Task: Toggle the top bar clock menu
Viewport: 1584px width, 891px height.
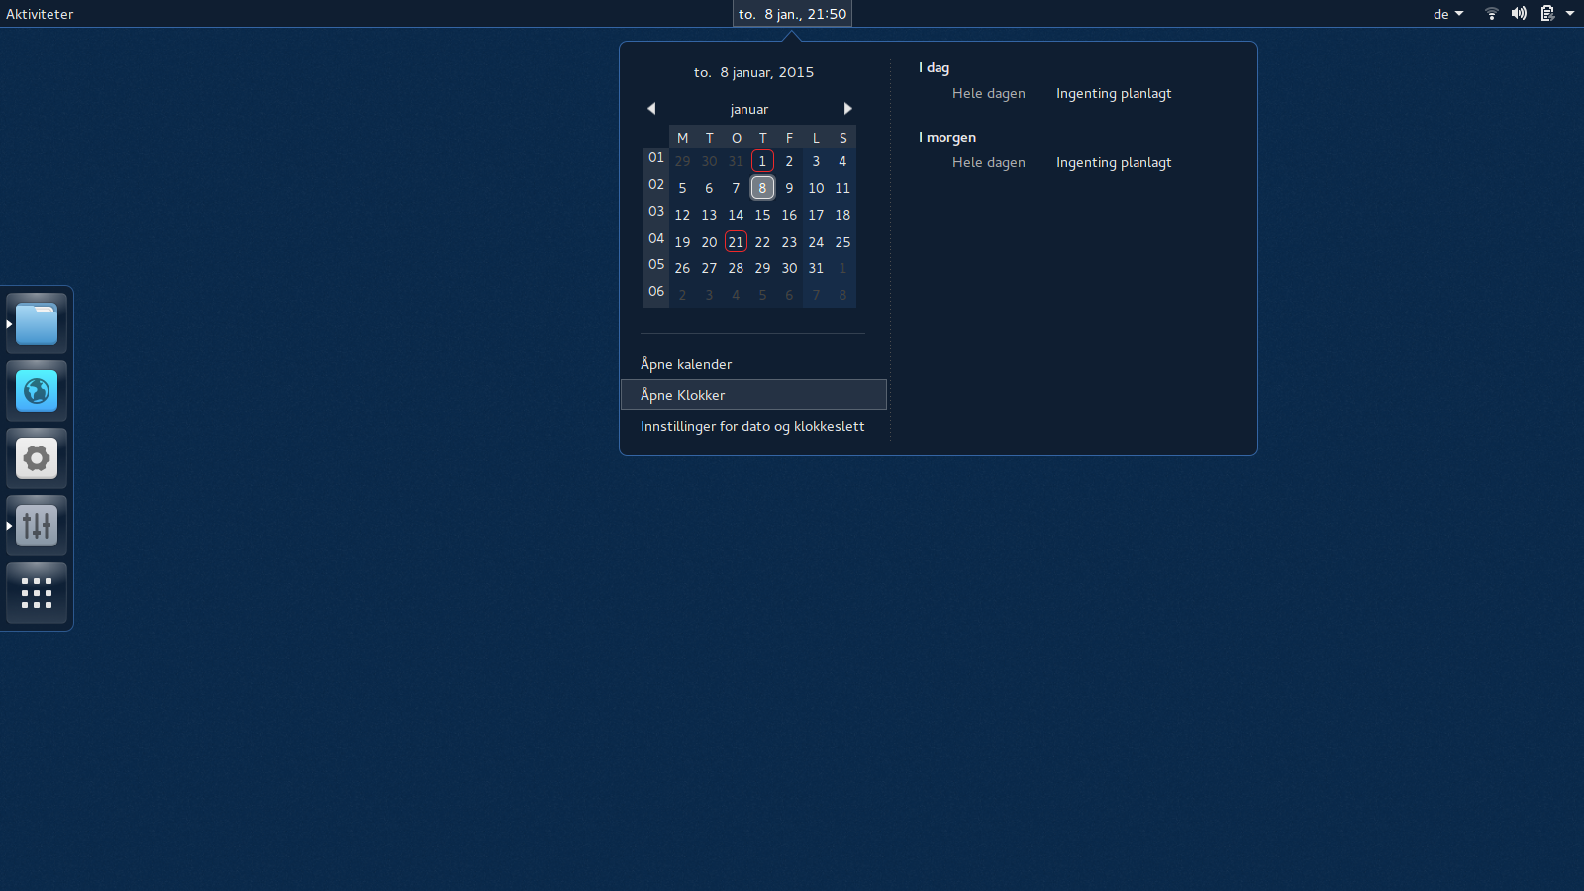Action: coord(792,14)
